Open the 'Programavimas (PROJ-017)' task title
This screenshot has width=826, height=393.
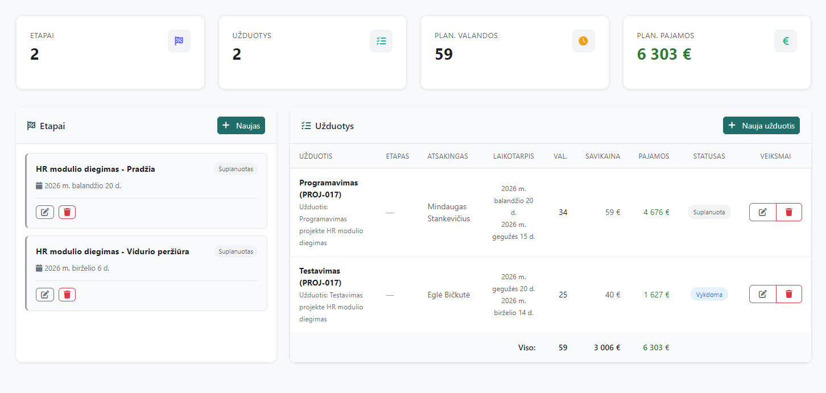328,188
